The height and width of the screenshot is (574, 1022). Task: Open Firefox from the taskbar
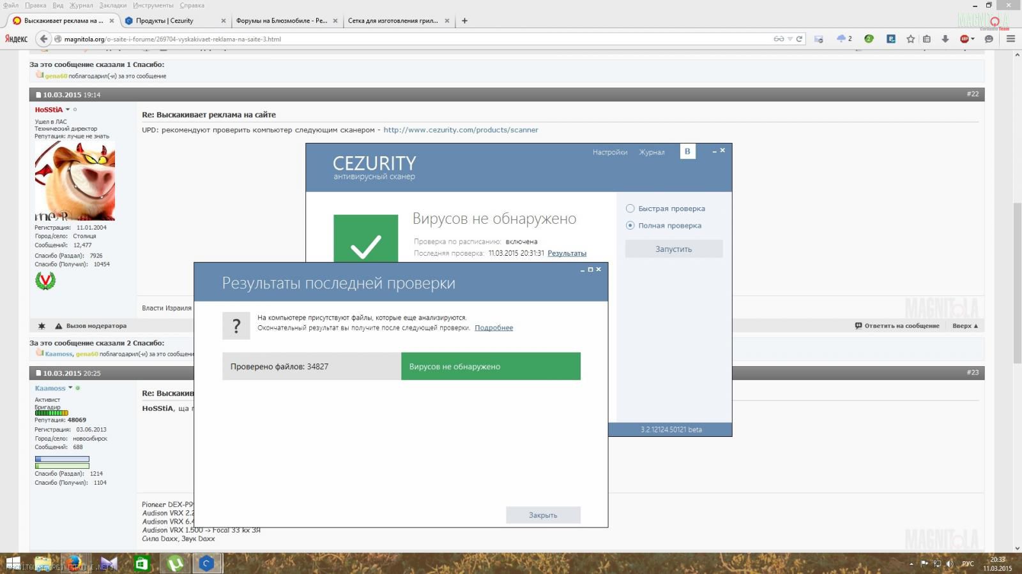(x=75, y=564)
